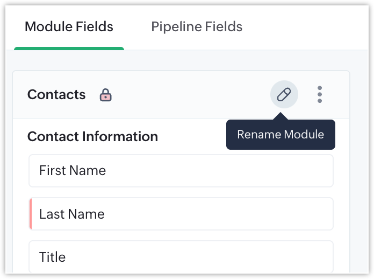Switch to the Module Fields tab
Viewport: 374px width, 279px height.
(69, 26)
